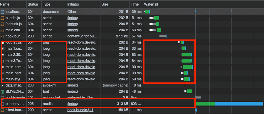The image size is (264, 114).
Task: Open the main2.30… request name
Action: 15,55
